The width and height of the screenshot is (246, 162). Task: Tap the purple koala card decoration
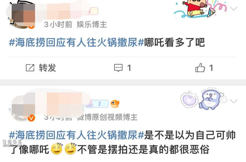click(204, 98)
